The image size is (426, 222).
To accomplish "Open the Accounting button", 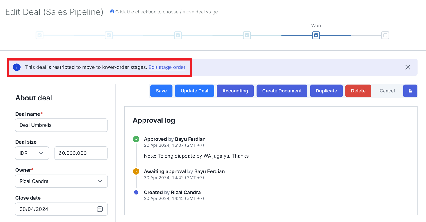I will point(235,91).
